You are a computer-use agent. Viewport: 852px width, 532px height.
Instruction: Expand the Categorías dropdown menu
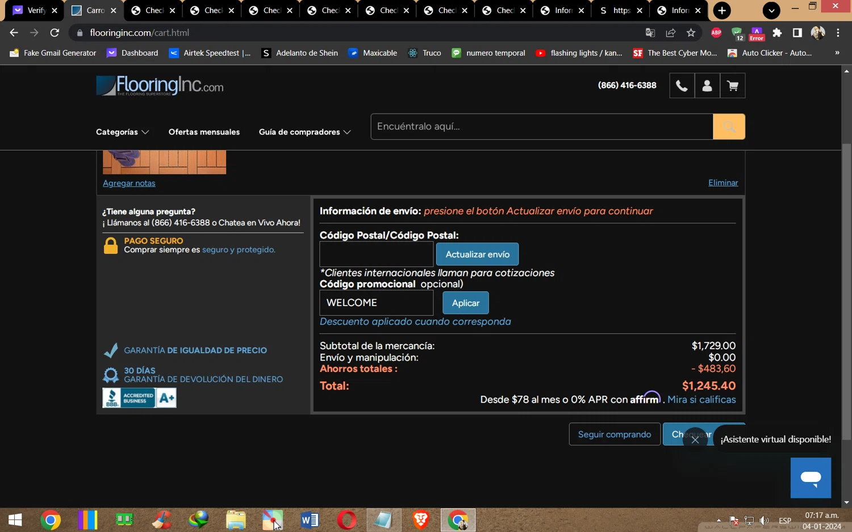pos(122,132)
